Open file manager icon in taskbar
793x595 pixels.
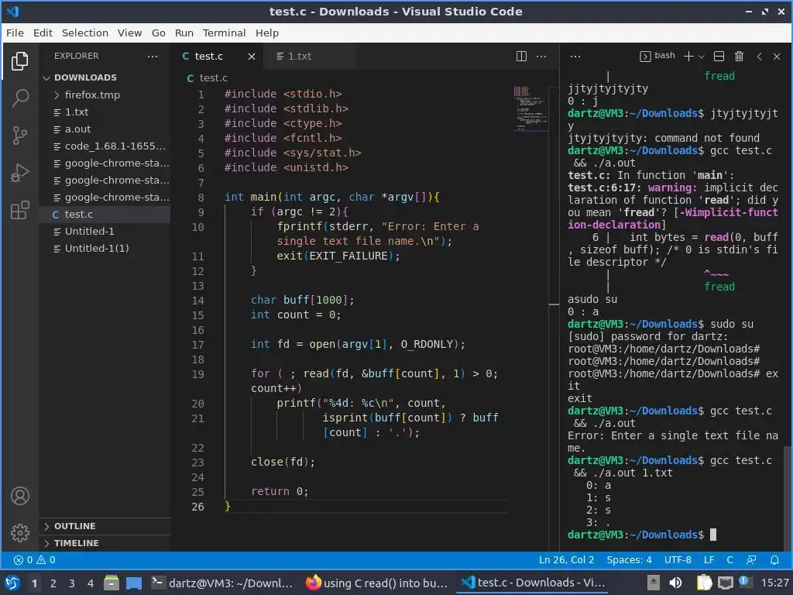click(x=112, y=583)
